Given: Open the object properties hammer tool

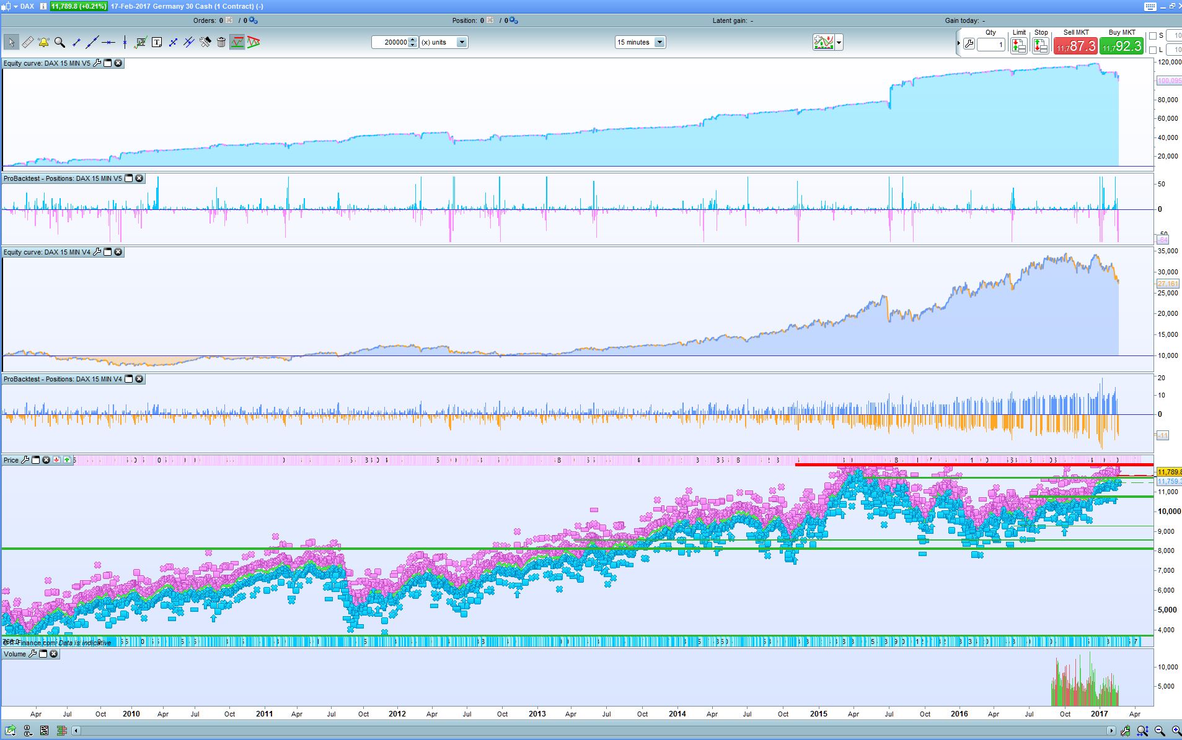Looking at the screenshot, I should point(205,42).
